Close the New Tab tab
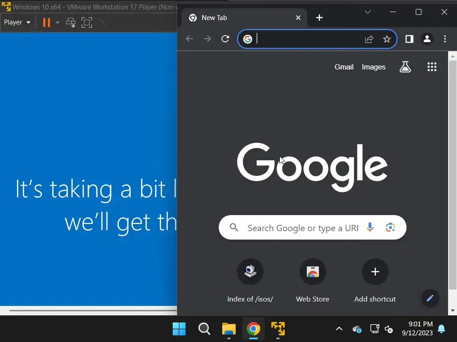 click(x=298, y=18)
